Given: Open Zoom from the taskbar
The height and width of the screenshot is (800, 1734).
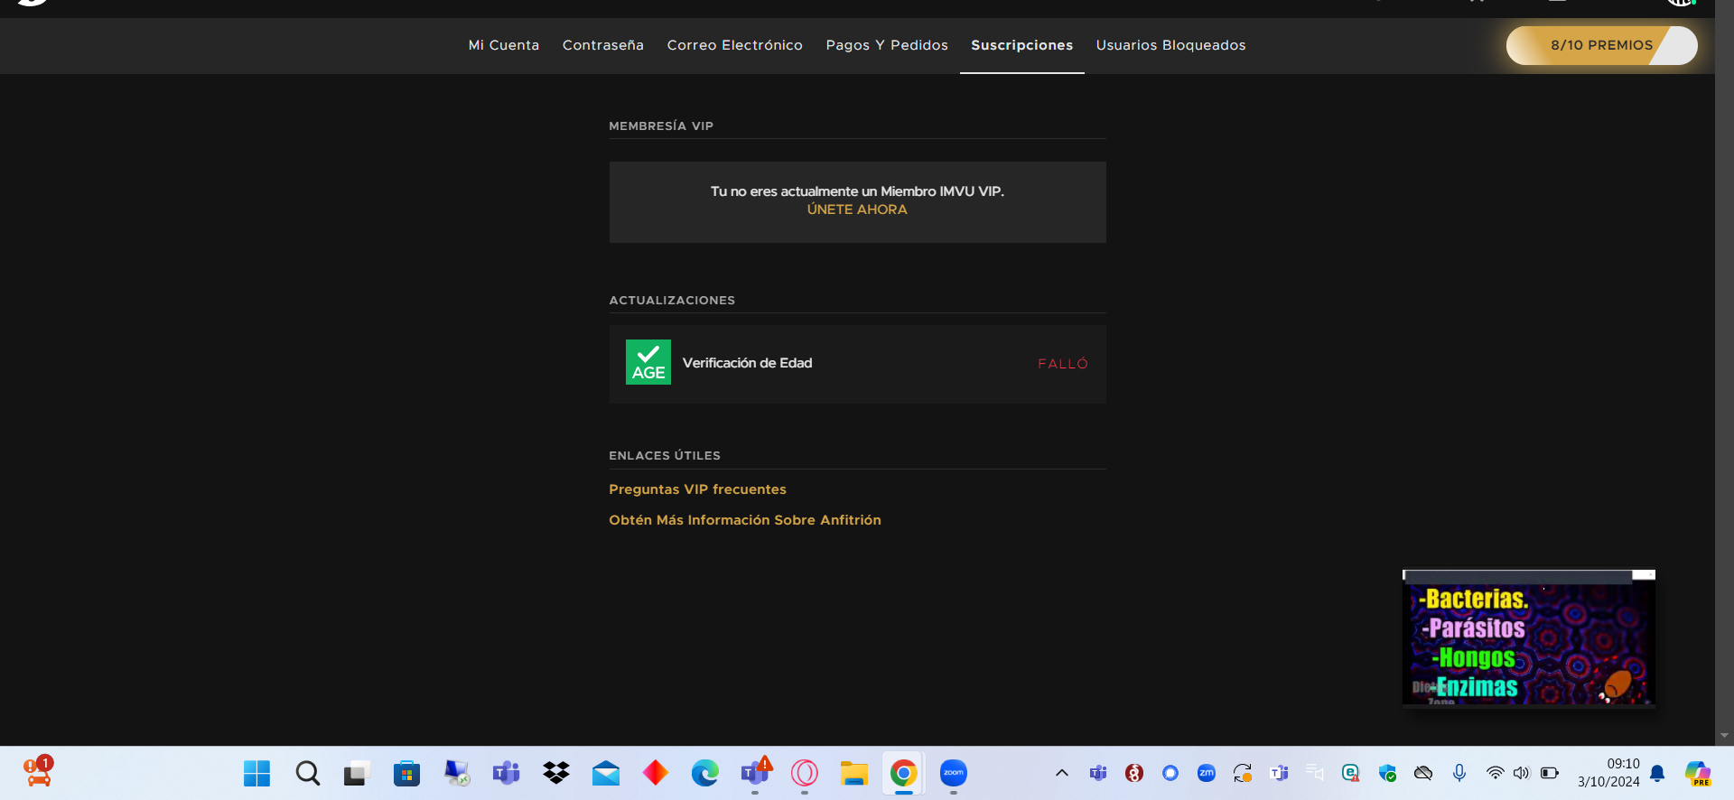Looking at the screenshot, I should pyautogui.click(x=954, y=773).
